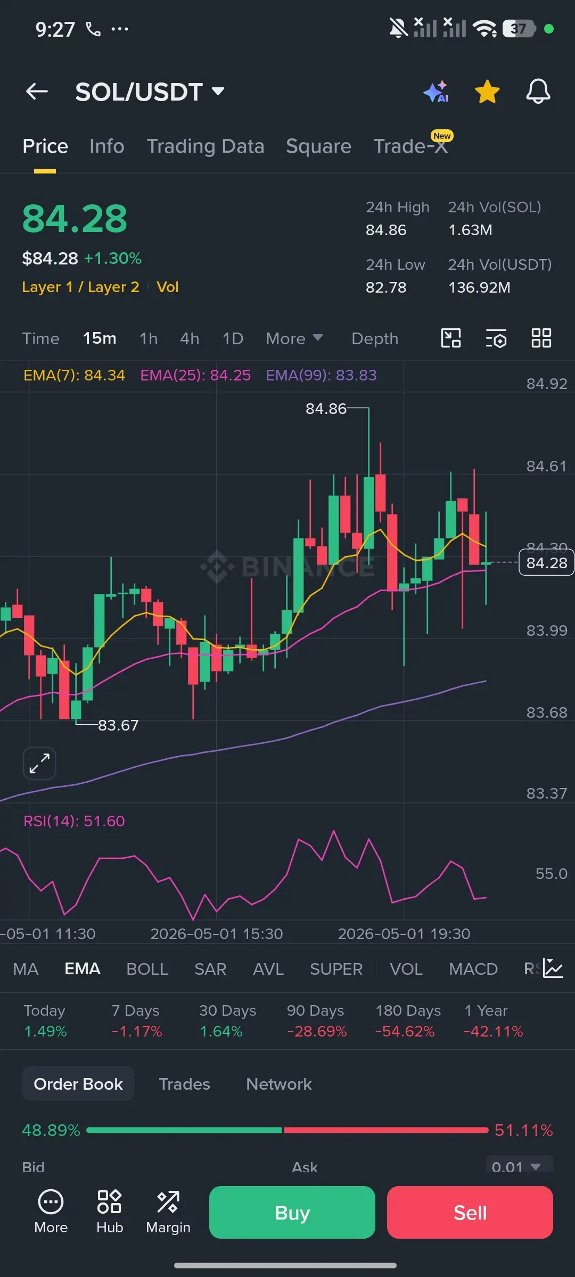Switch to the Info tab
The image size is (575, 1277).
point(107,146)
